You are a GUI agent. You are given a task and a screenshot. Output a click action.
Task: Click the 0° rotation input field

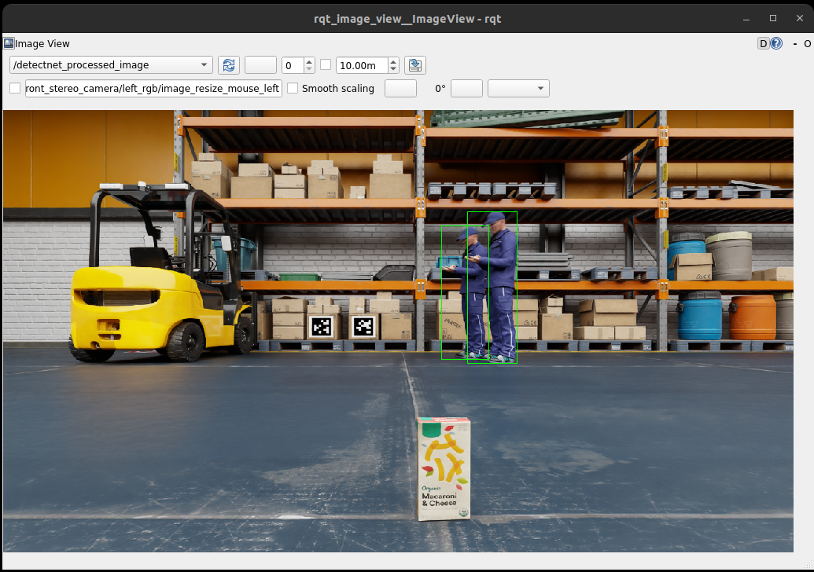pos(466,88)
